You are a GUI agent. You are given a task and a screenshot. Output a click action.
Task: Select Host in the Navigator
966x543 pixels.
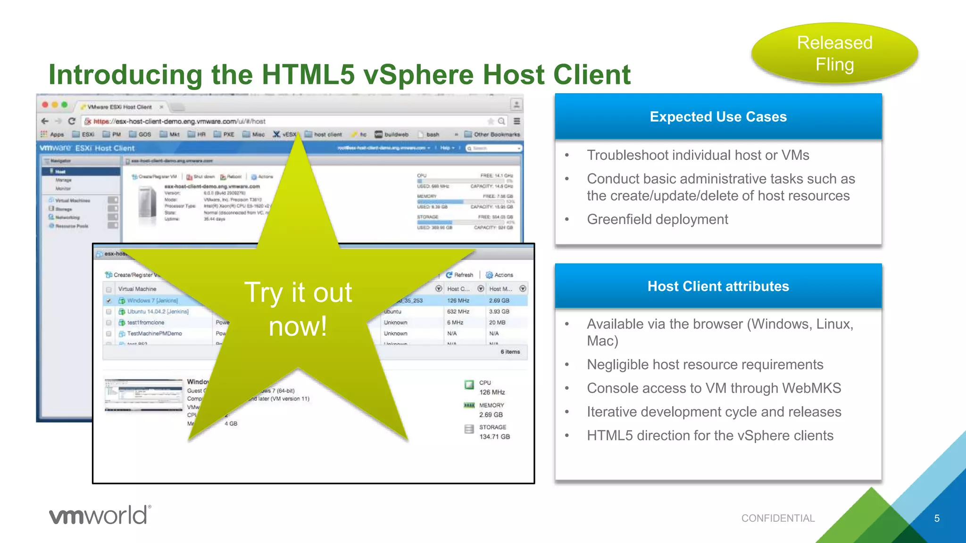pyautogui.click(x=82, y=172)
